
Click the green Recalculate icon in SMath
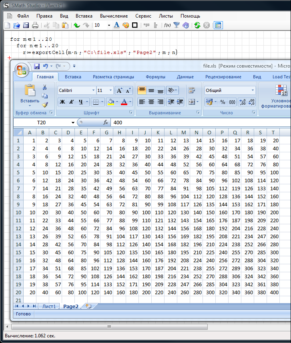tap(197, 25)
